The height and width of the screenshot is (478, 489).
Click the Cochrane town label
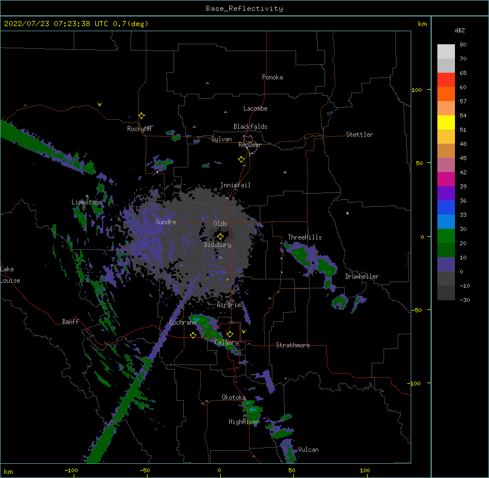pos(183,322)
